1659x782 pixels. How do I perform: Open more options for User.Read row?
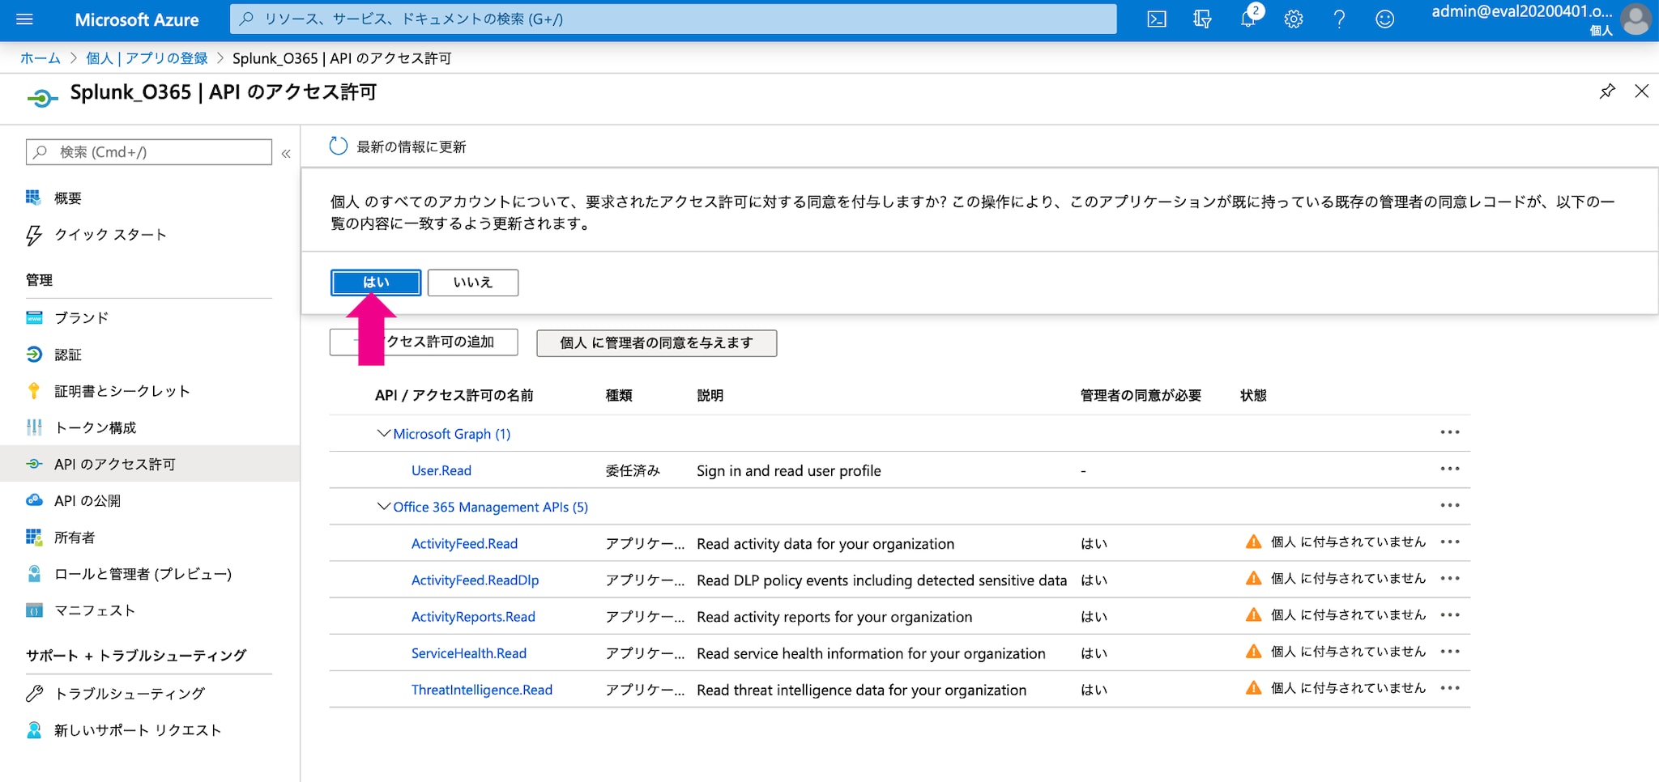1450,469
